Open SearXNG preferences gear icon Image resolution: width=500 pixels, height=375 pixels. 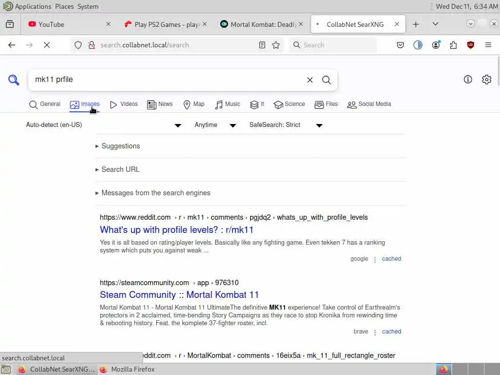pos(487,80)
